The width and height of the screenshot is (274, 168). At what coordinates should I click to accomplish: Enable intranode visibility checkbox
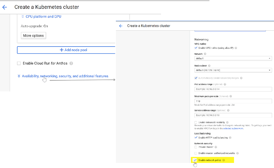tap(196, 122)
